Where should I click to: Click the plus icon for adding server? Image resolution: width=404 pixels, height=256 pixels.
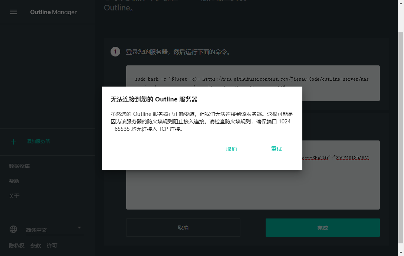click(x=13, y=142)
